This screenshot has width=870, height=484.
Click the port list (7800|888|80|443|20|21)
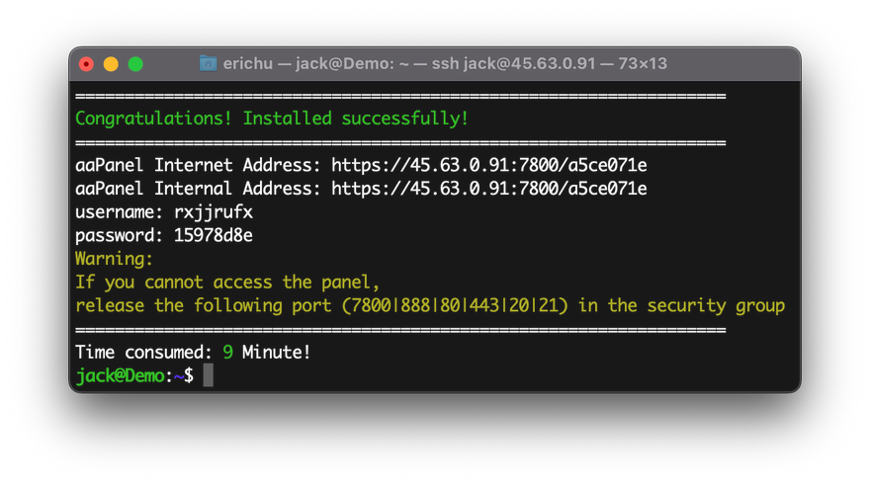(455, 305)
